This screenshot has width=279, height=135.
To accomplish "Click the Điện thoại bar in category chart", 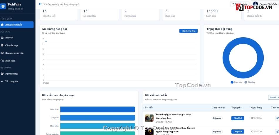I will [x=98, y=109].
